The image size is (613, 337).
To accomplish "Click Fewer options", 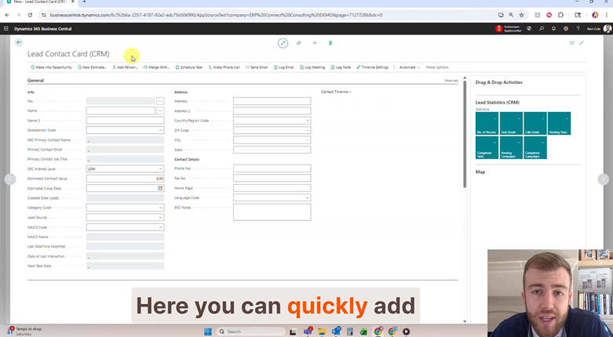I will [x=437, y=67].
